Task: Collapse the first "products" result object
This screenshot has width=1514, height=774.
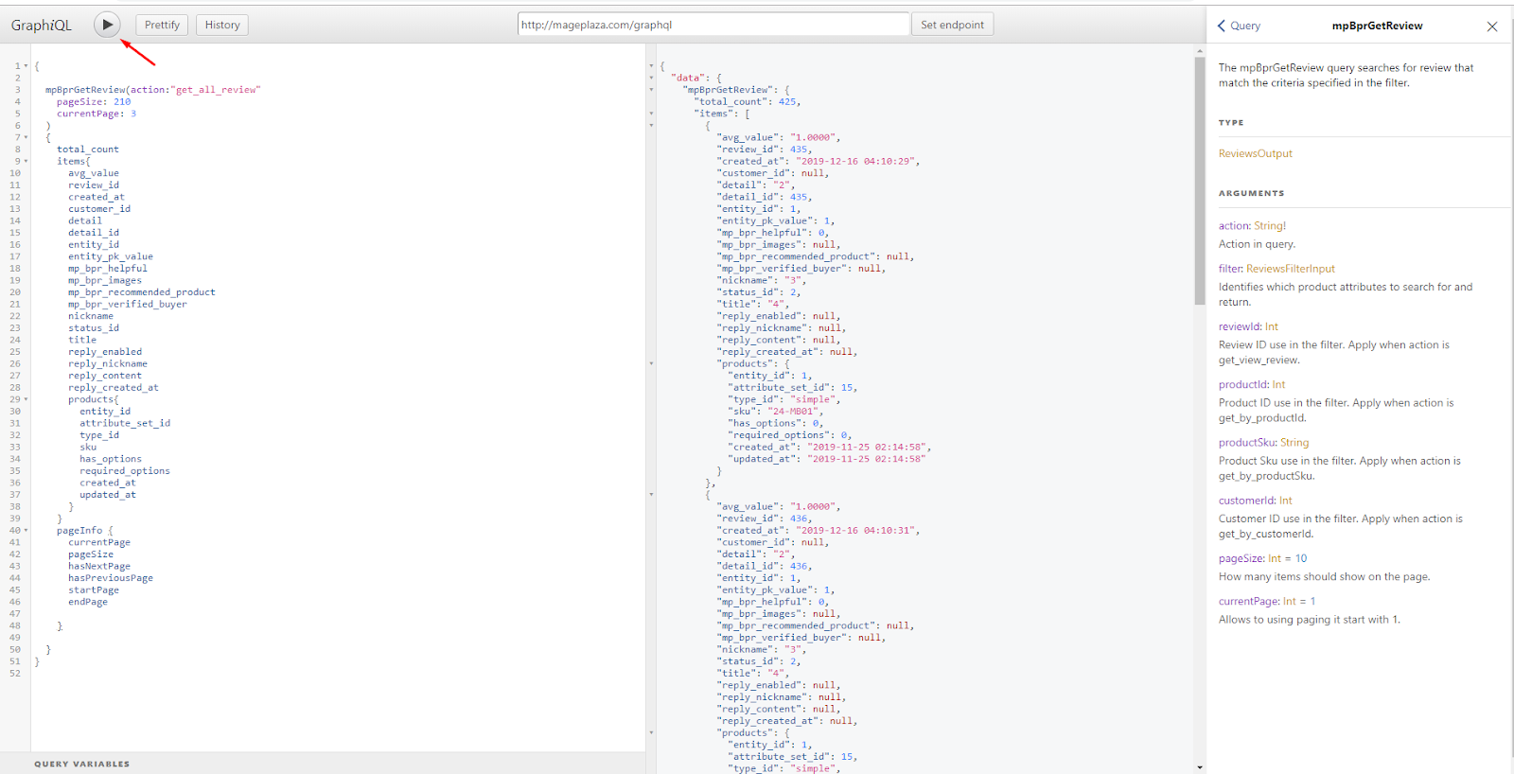Action: coord(651,363)
